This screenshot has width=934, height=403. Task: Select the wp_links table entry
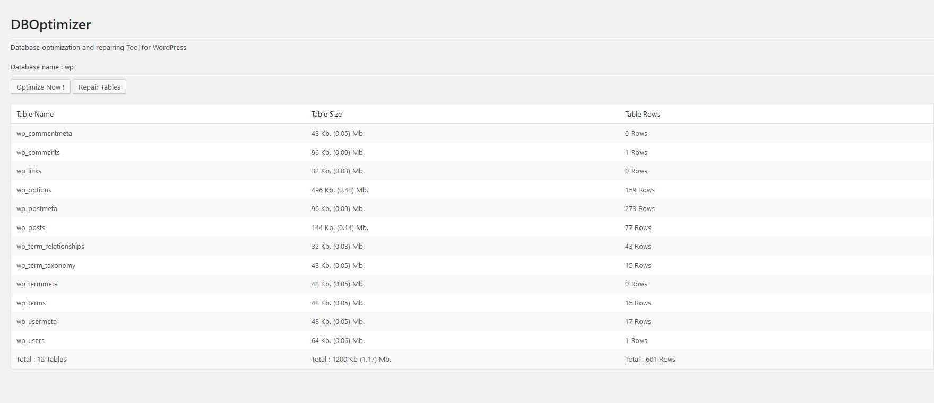pos(29,171)
